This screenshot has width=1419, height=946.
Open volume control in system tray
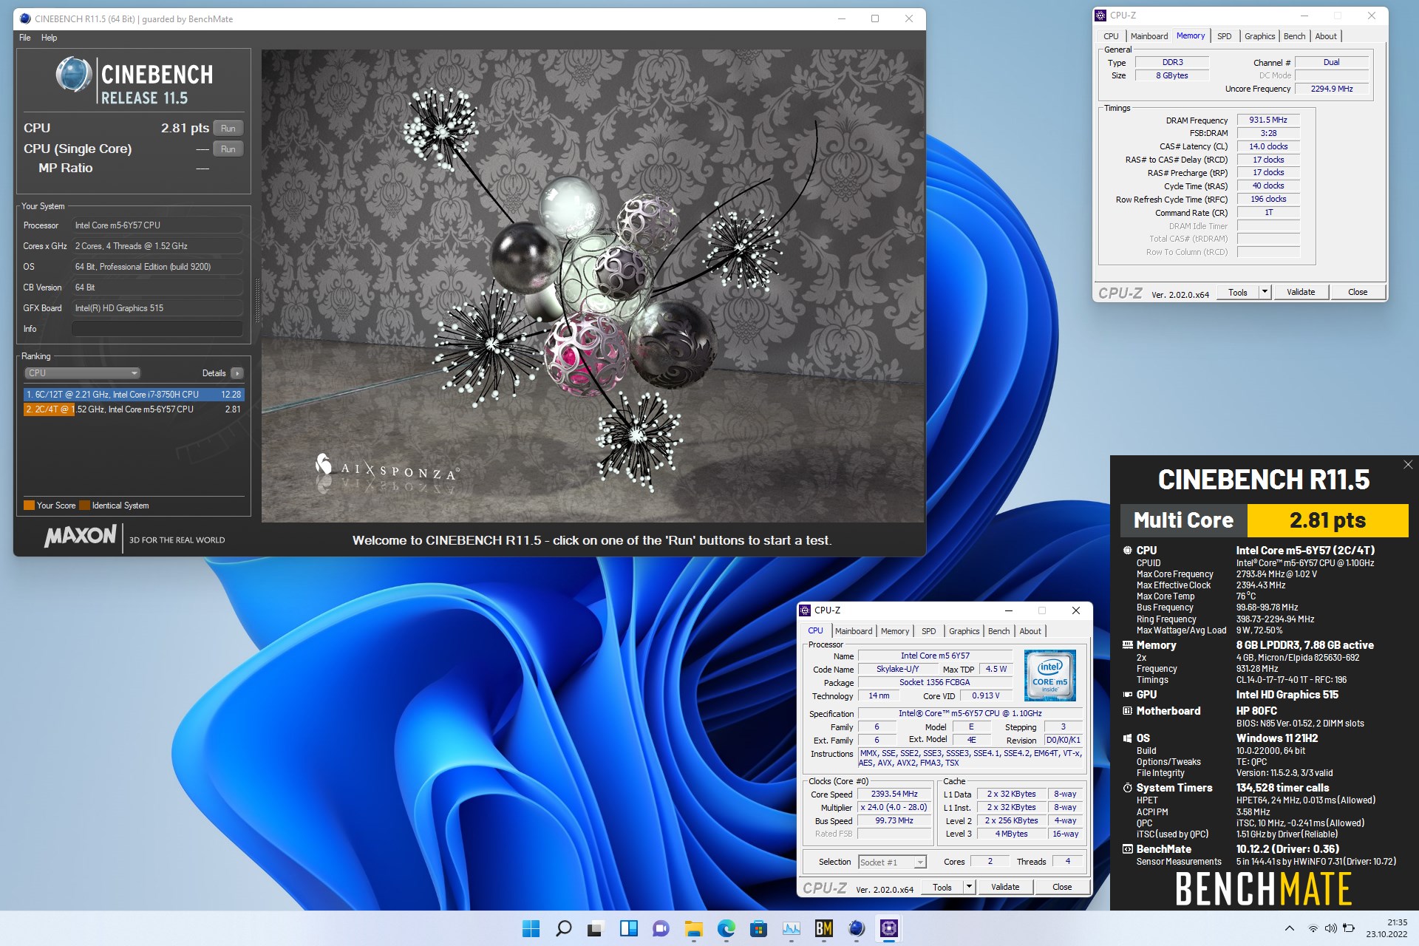[x=1330, y=928]
